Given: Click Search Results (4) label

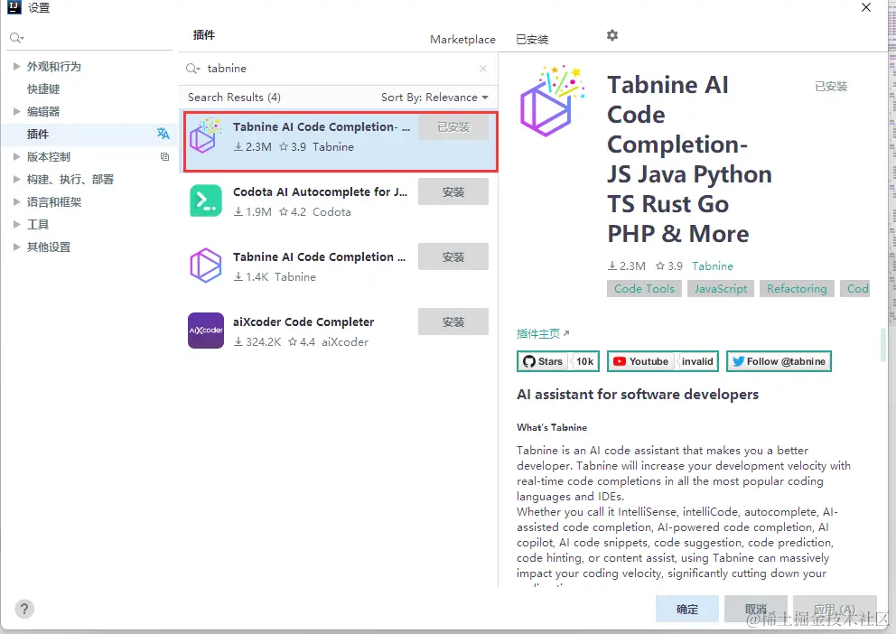Looking at the screenshot, I should click(234, 98).
